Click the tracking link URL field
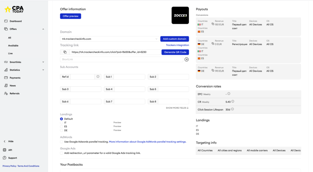 pyautogui.click(x=115, y=52)
